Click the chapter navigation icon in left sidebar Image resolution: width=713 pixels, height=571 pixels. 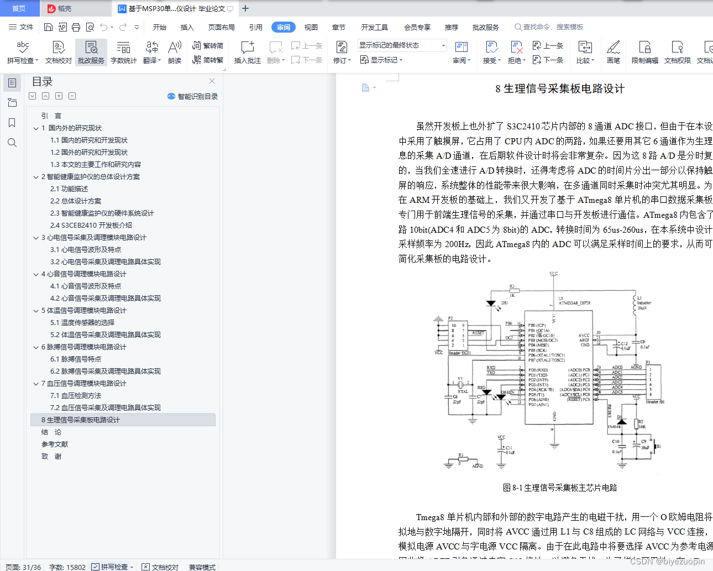[x=12, y=103]
